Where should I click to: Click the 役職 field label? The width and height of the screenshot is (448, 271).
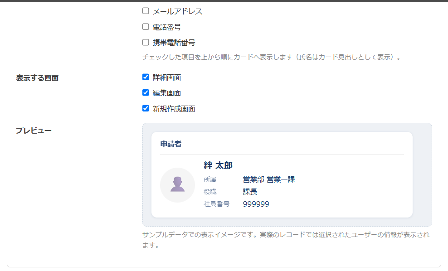[x=210, y=192]
